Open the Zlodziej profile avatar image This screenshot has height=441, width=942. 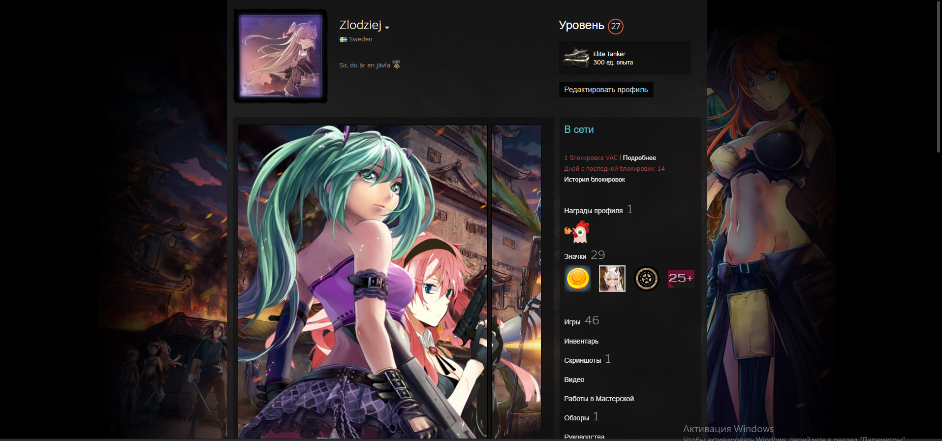[281, 56]
